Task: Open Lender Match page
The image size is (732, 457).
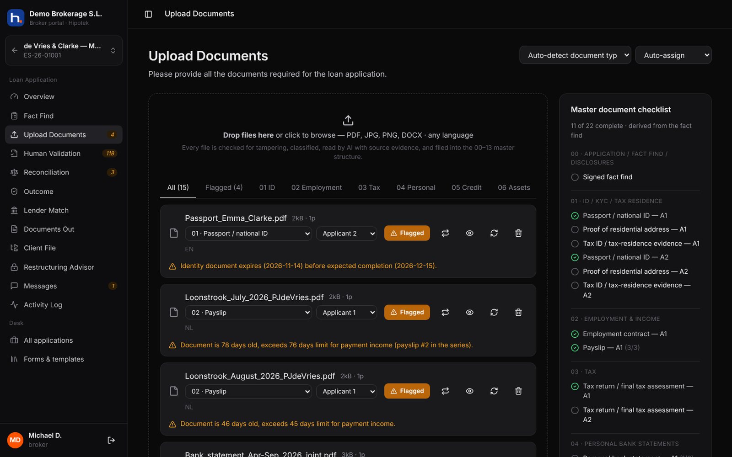Action: point(64,210)
